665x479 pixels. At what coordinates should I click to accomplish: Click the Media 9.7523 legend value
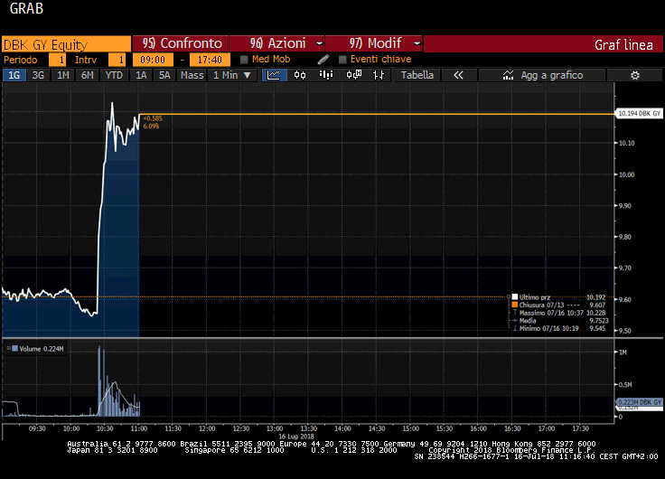point(599,320)
